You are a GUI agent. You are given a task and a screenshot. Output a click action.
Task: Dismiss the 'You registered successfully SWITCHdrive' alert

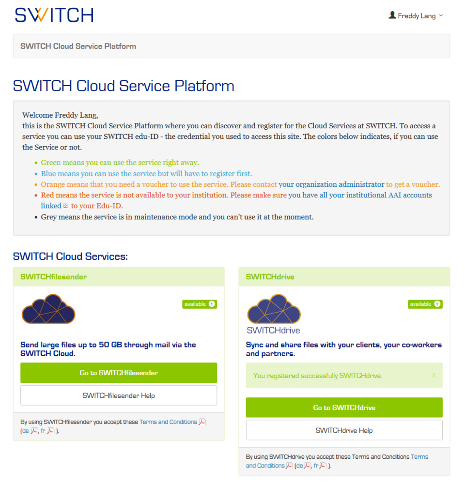[434, 375]
